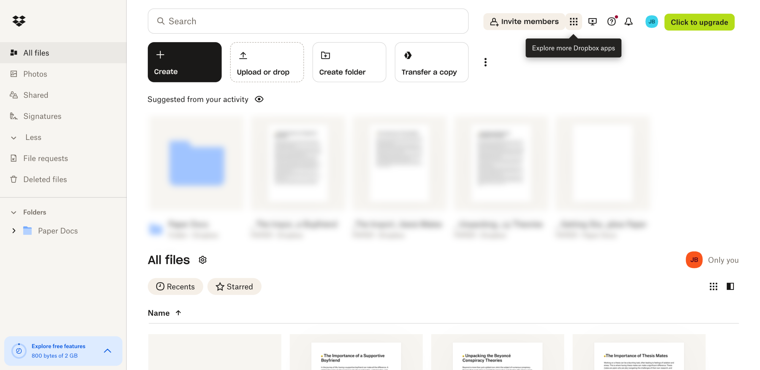Click the Create button

[x=184, y=62]
